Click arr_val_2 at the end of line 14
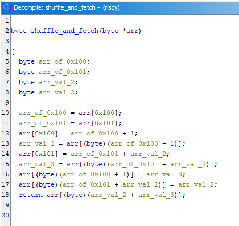239x226 pixels. tap(148, 154)
